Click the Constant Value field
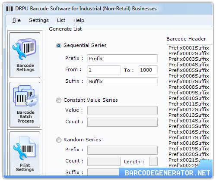 (122, 111)
